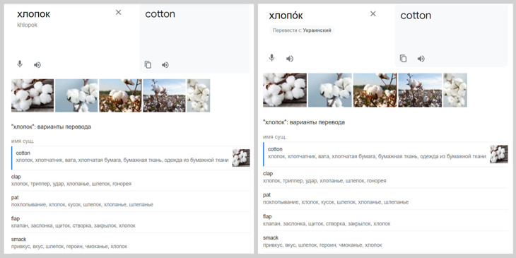Open fifth cropped cotton image in left panel
Viewport: 516px width, 258px height.
(x=199, y=95)
